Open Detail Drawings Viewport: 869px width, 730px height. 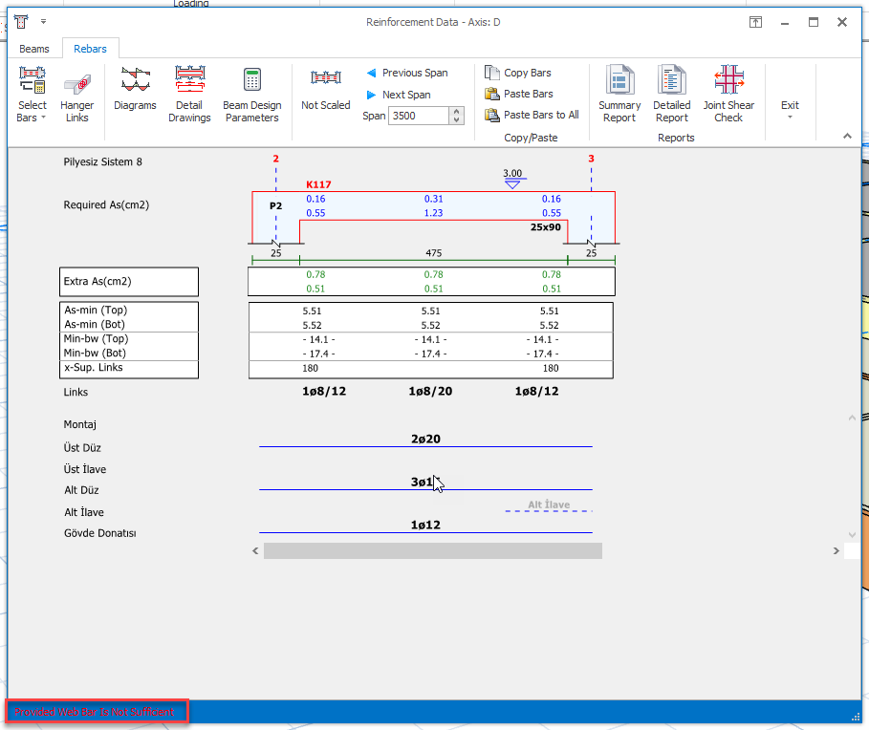[x=189, y=91]
